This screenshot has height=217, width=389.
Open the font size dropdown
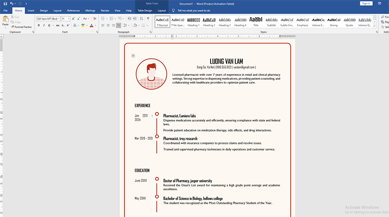click(69, 18)
